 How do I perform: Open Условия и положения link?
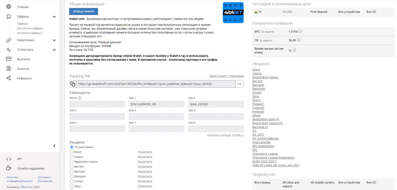46,179
